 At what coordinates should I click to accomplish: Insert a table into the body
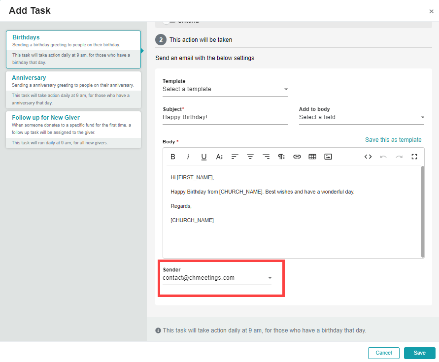(x=312, y=157)
